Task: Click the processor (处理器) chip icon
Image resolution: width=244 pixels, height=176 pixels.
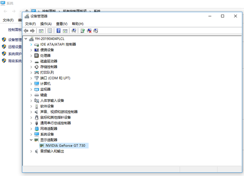Action: tap(37, 56)
